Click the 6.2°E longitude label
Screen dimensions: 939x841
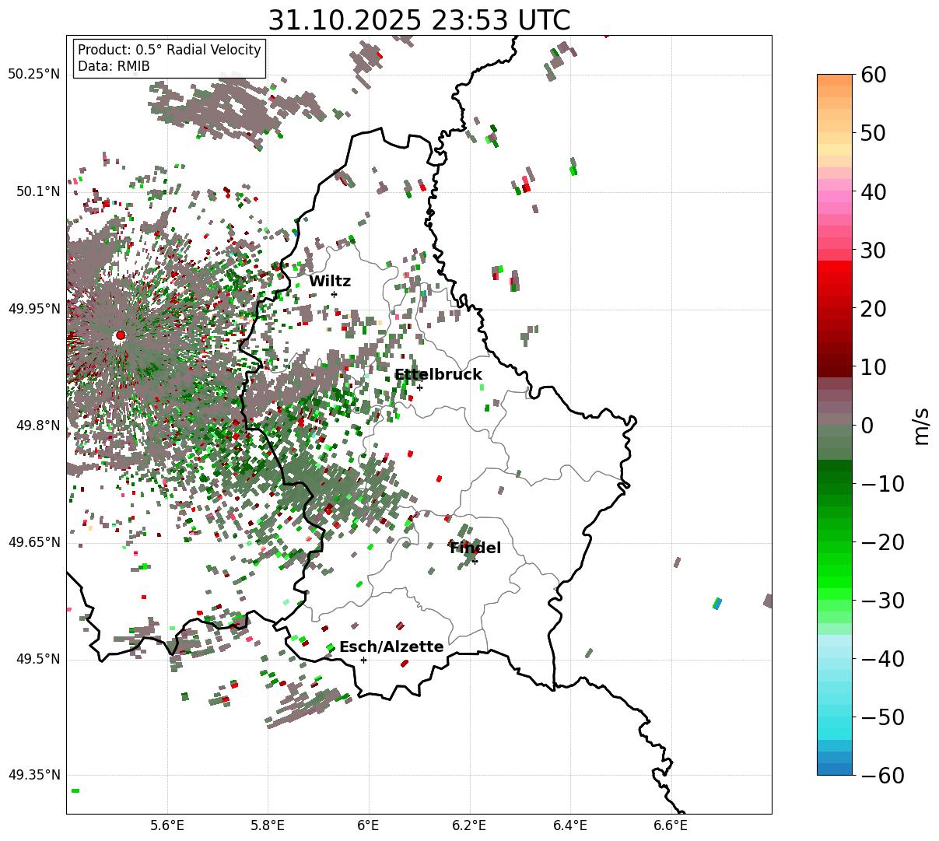[470, 825]
